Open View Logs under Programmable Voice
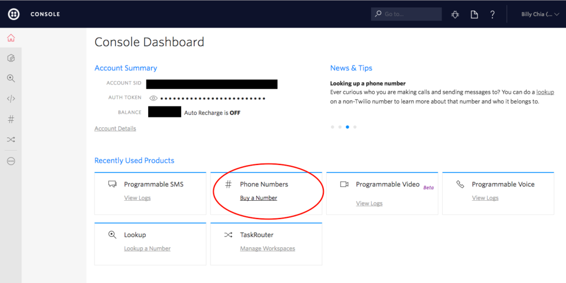This screenshot has width=566, height=283. (485, 198)
